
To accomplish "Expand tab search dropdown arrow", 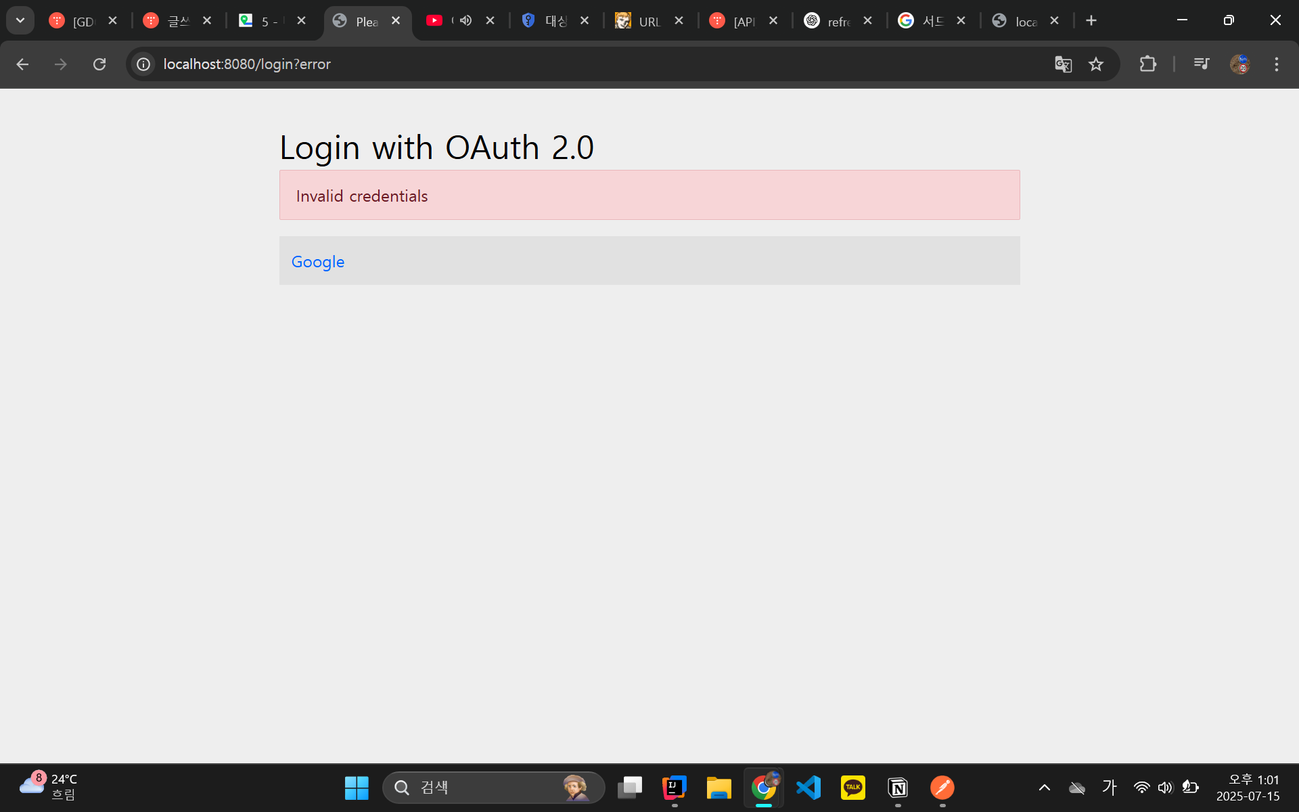I will (x=20, y=20).
